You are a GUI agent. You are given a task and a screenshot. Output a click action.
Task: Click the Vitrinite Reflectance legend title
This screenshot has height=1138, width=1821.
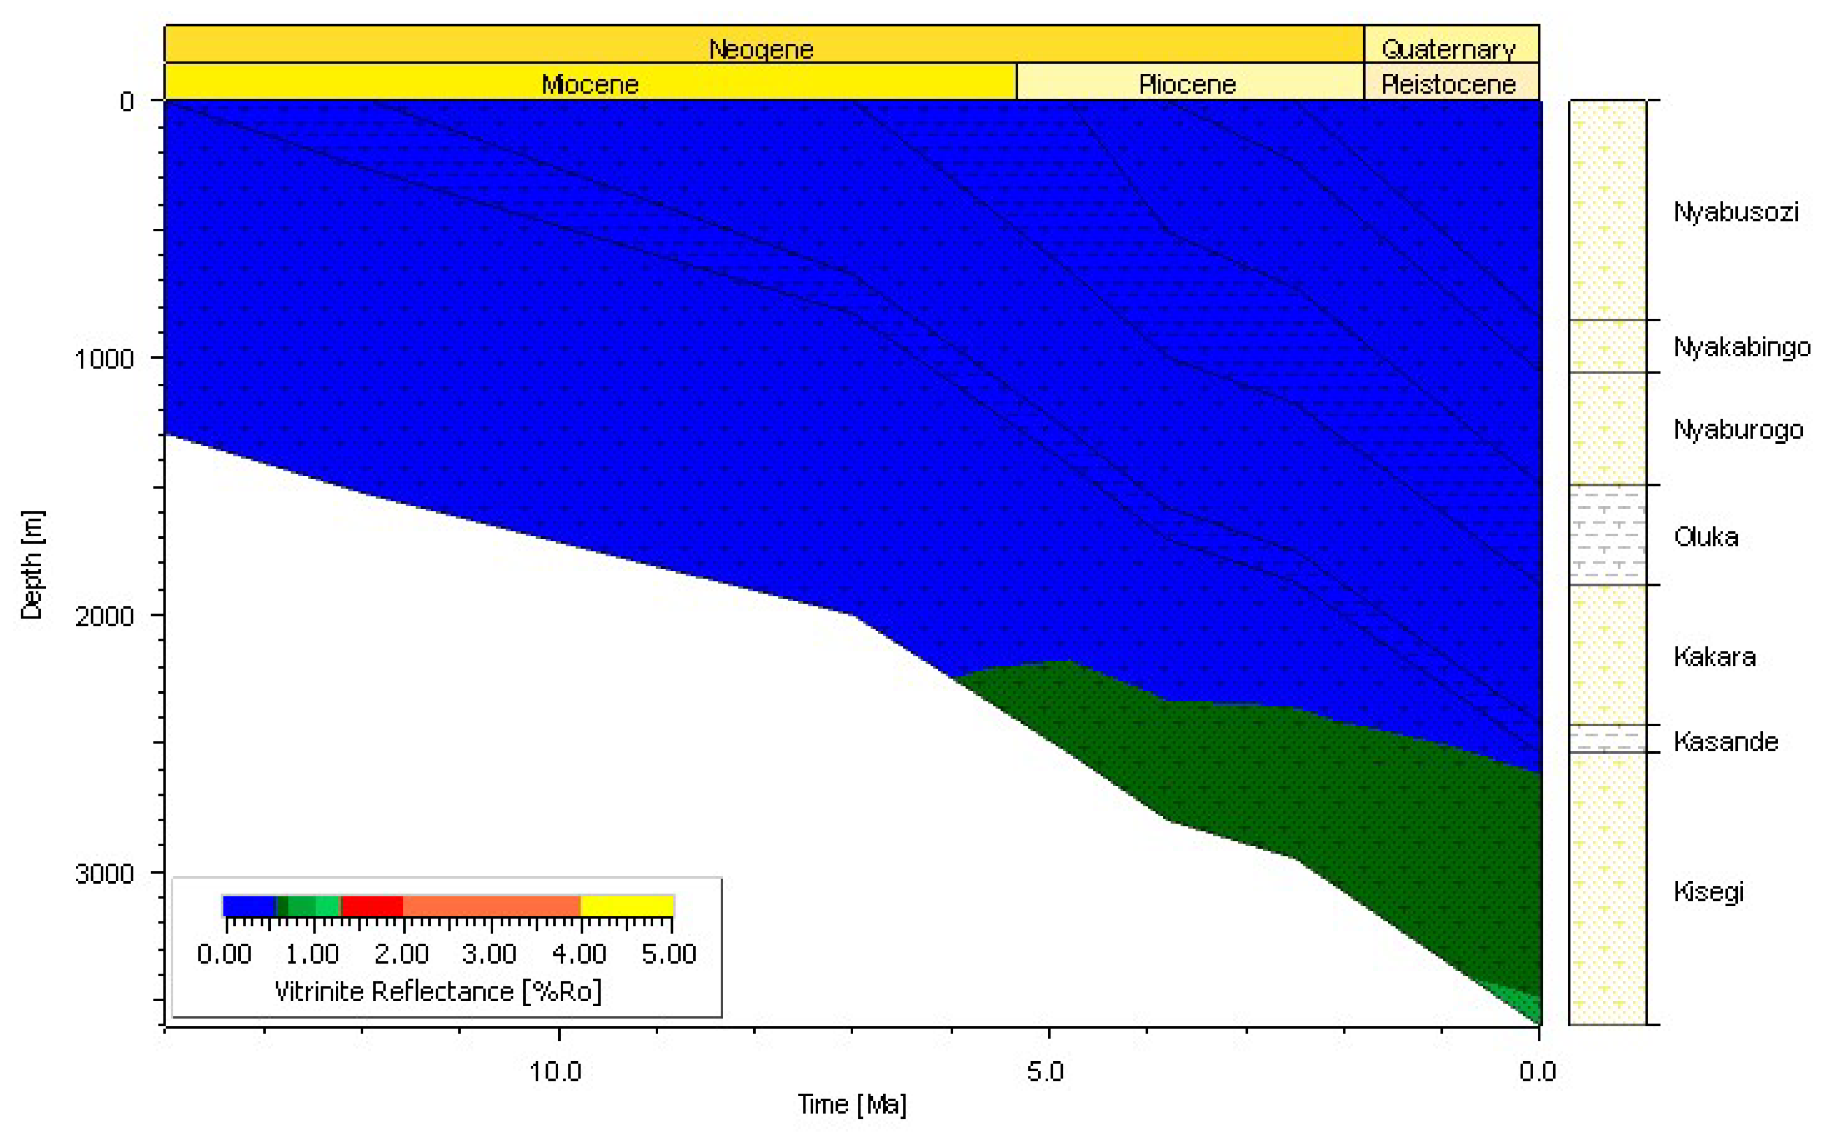(x=438, y=991)
